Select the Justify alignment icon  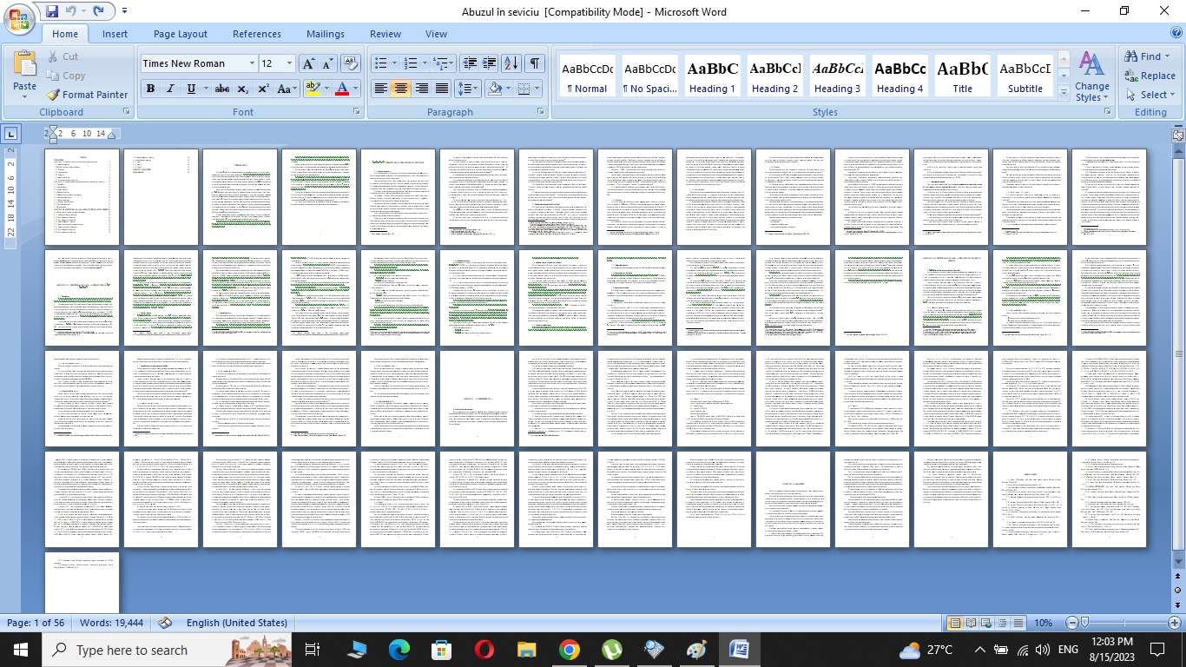[x=442, y=89]
